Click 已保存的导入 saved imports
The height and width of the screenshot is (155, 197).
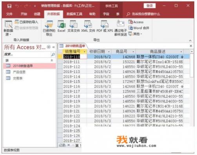[27, 22]
